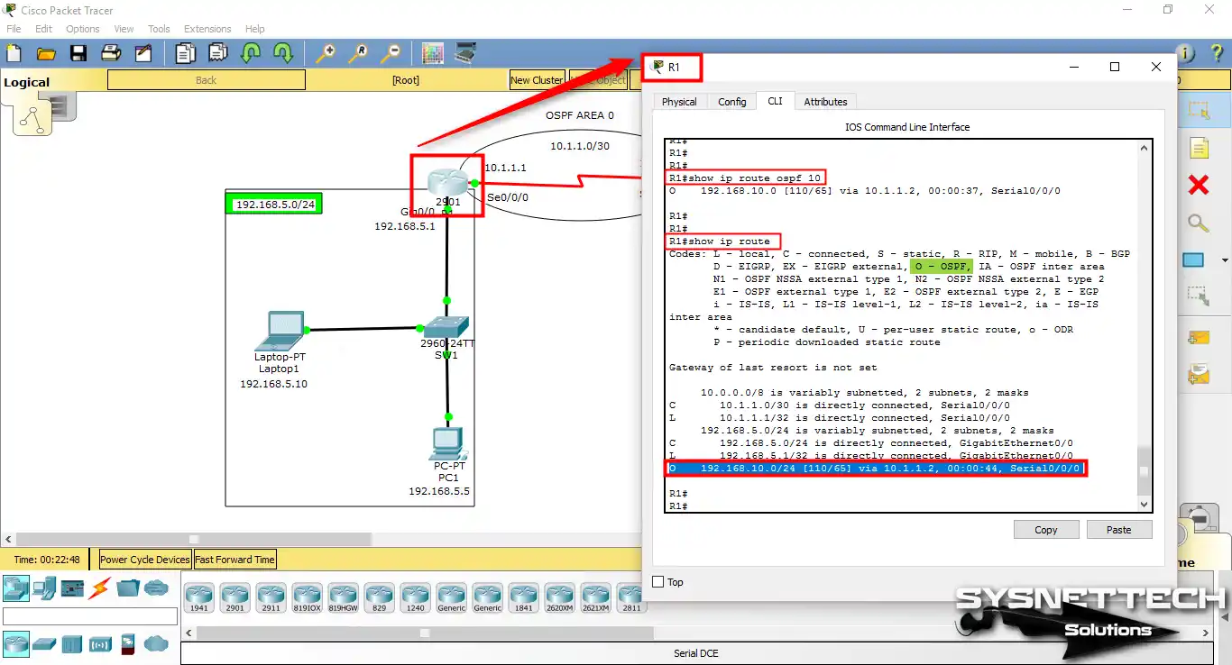1232x665 pixels.
Task: Pick the 2620XM router from device list
Action: click(559, 597)
